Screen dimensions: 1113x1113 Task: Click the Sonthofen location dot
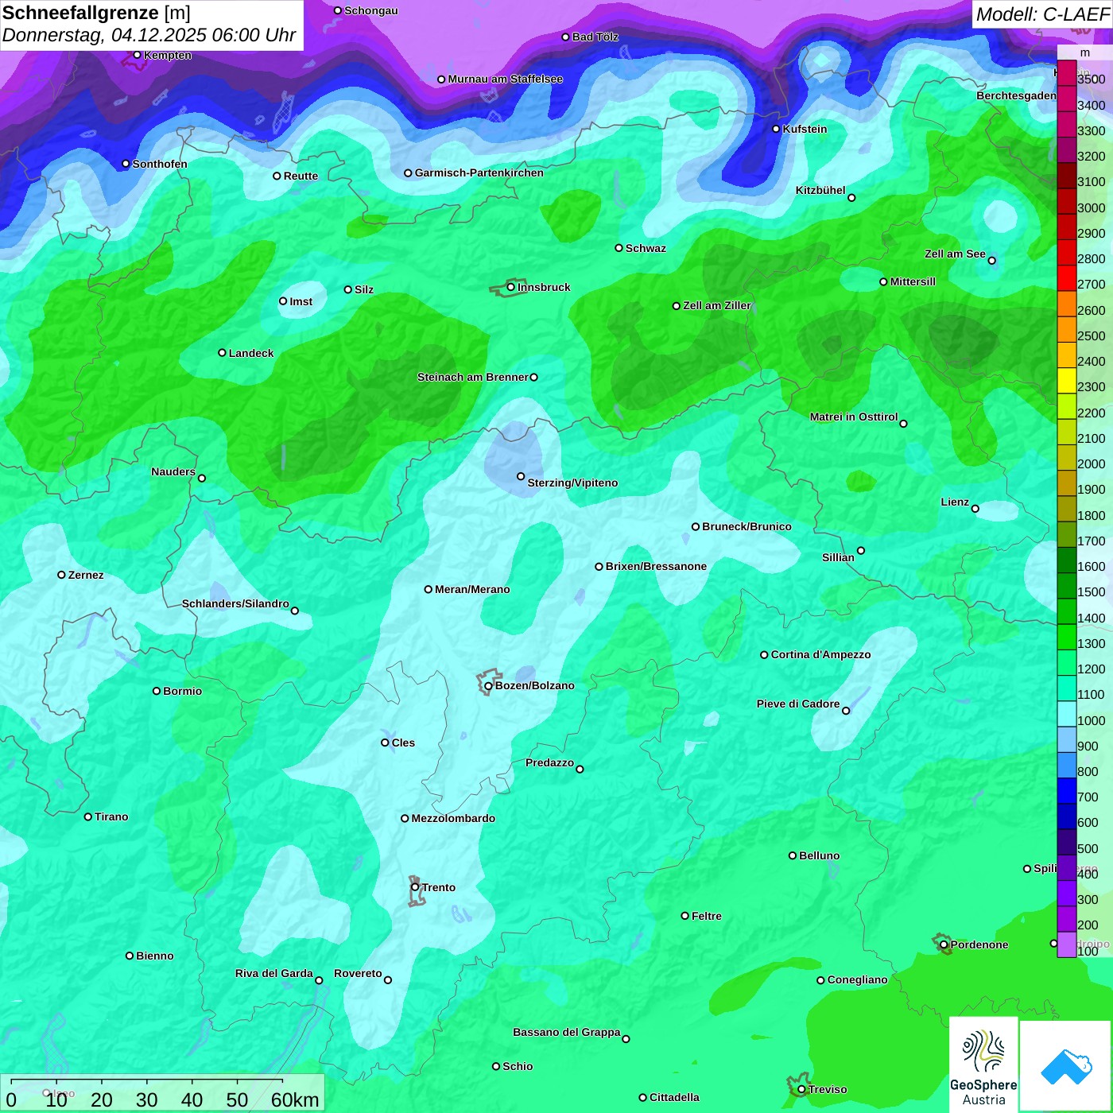click(126, 164)
